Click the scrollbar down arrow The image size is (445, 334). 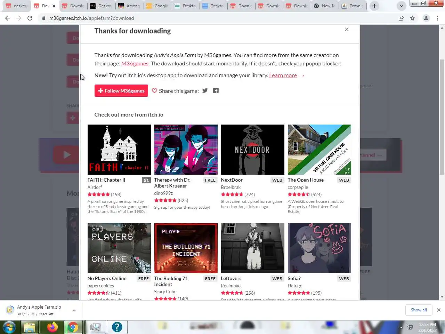pos(442,297)
